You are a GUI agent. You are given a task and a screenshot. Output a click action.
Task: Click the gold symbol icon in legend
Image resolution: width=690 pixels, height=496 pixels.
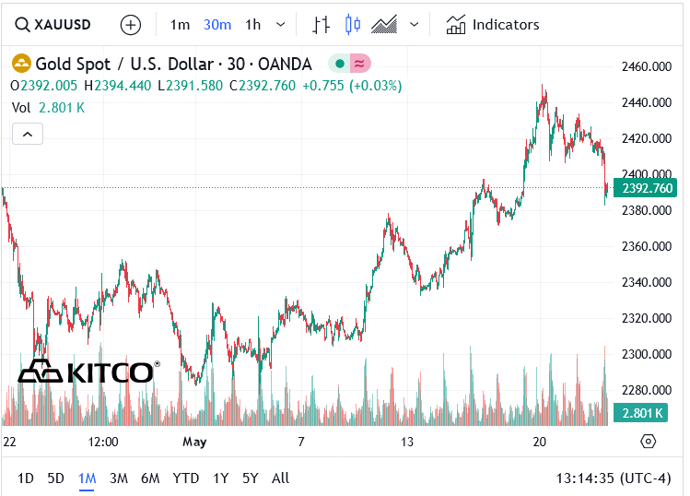pos(20,64)
